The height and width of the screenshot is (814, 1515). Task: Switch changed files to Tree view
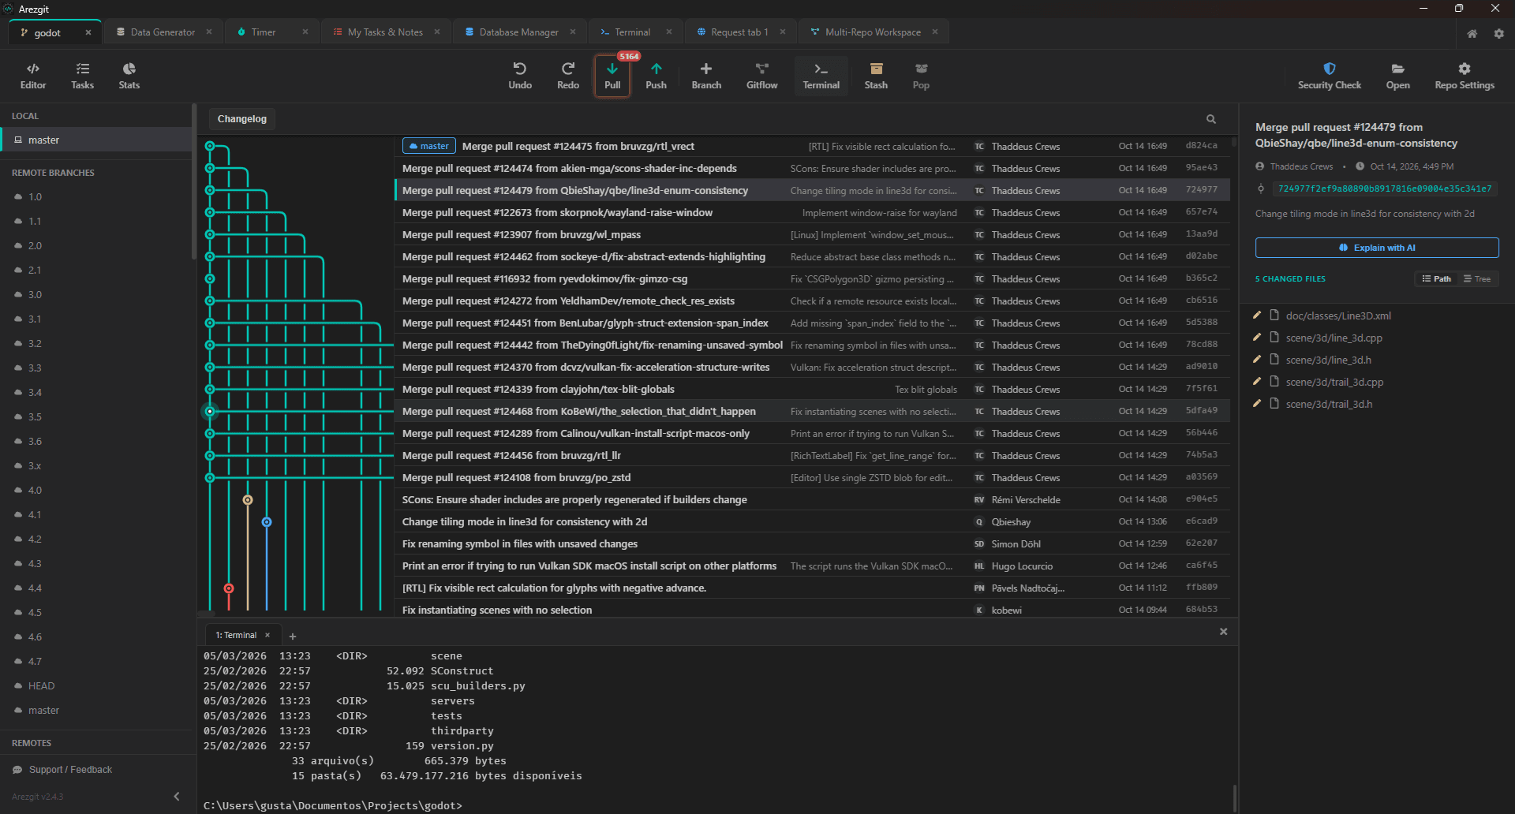coord(1477,278)
